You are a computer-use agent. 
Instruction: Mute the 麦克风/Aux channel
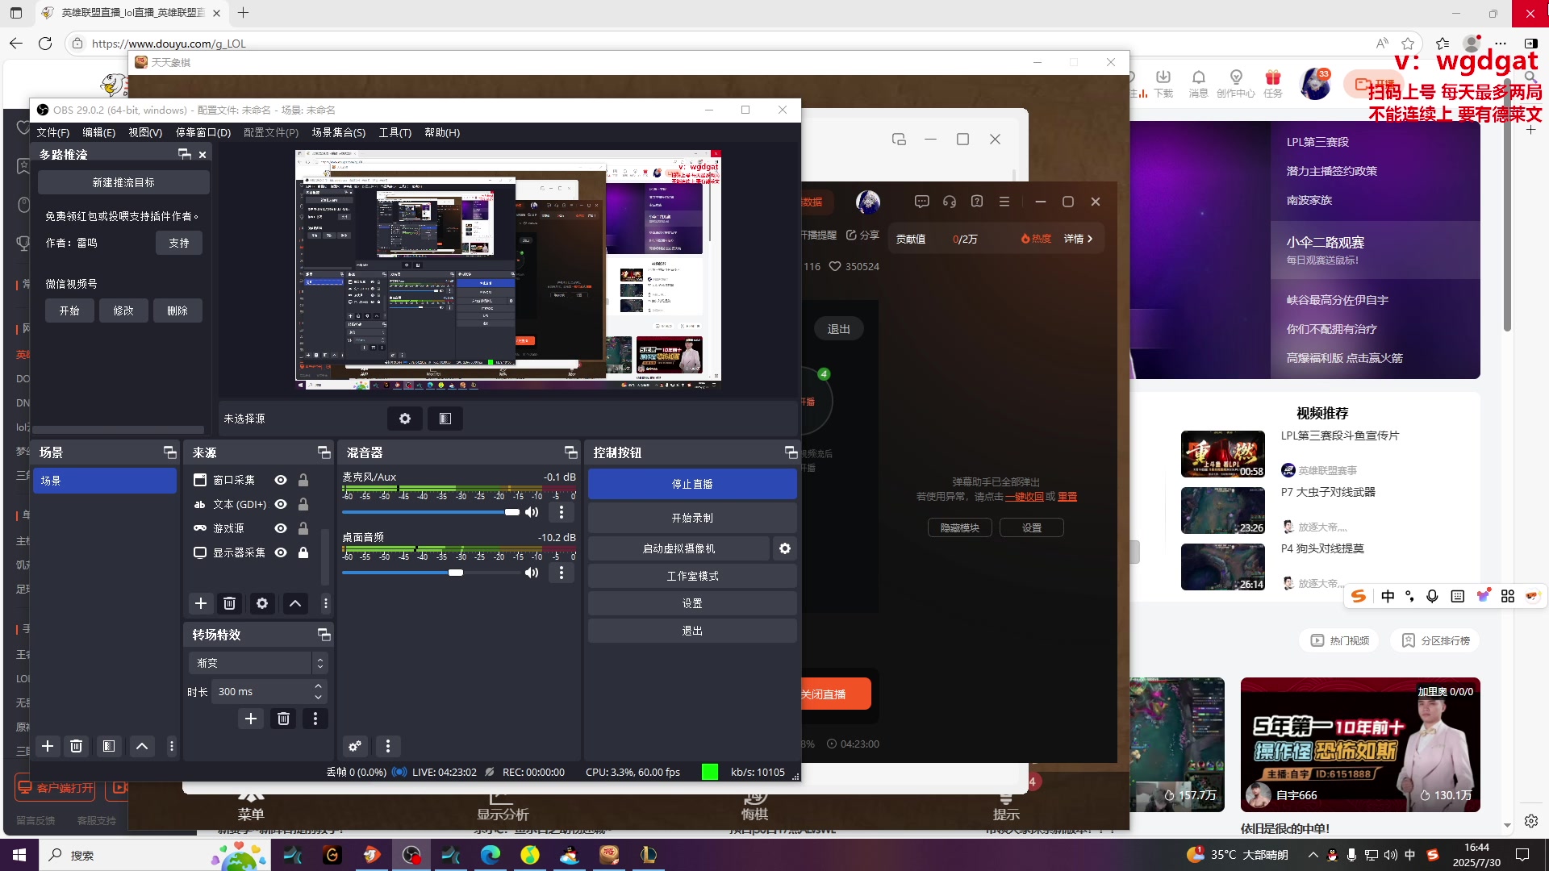tap(532, 512)
